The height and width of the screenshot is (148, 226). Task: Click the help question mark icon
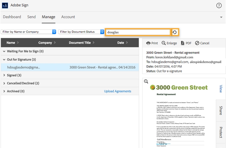click(219, 5)
